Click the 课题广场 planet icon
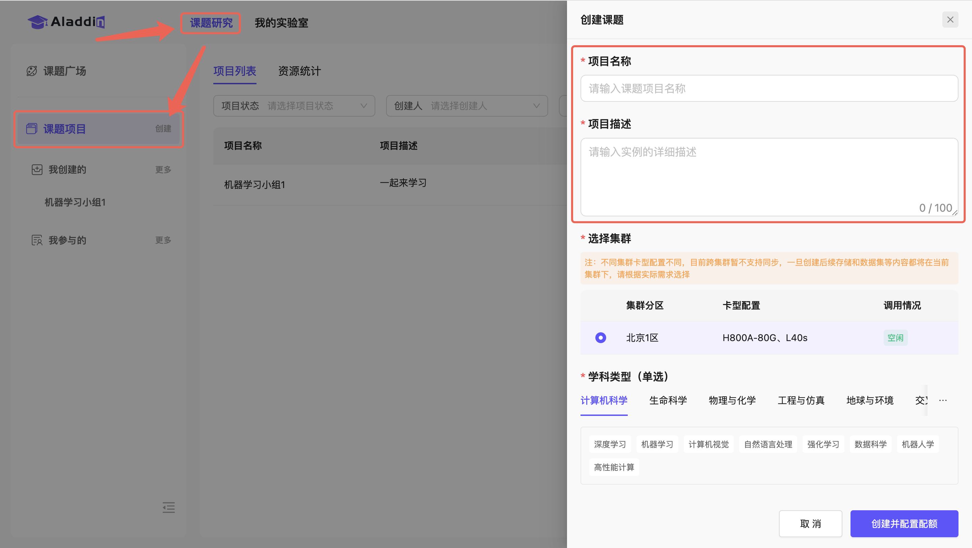Viewport: 972px width, 548px height. tap(32, 71)
